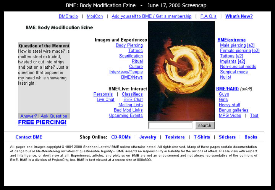Click the fire spinner photo
The image size is (275, 190).
click(x=181, y=71)
